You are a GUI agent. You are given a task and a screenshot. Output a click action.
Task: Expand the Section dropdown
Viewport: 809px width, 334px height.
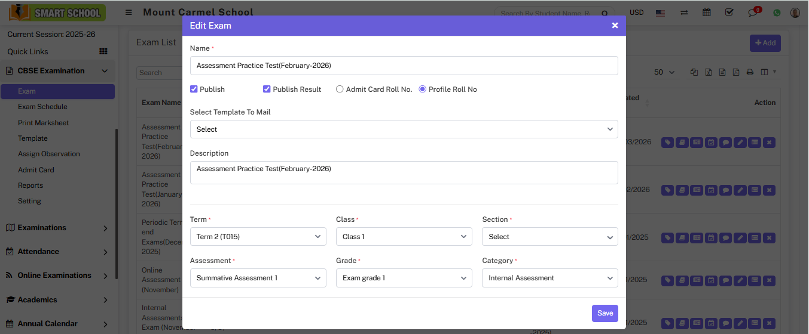pyautogui.click(x=549, y=237)
